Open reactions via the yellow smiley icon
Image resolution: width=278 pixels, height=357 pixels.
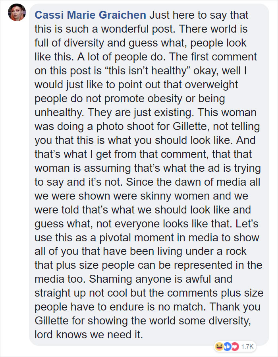point(220,346)
